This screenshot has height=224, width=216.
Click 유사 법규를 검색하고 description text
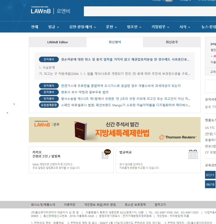139,166
